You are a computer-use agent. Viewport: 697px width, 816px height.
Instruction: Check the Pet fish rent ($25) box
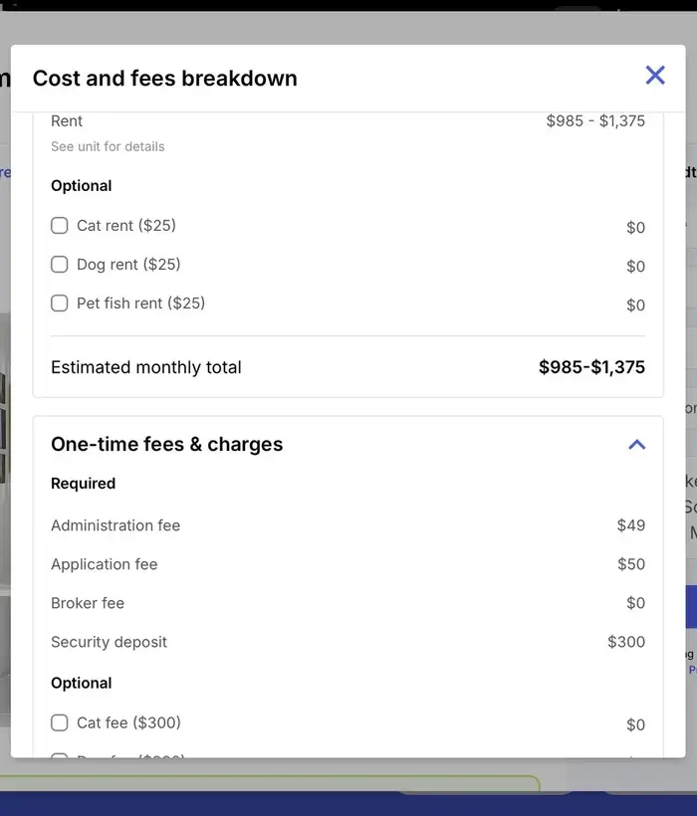pyautogui.click(x=60, y=304)
